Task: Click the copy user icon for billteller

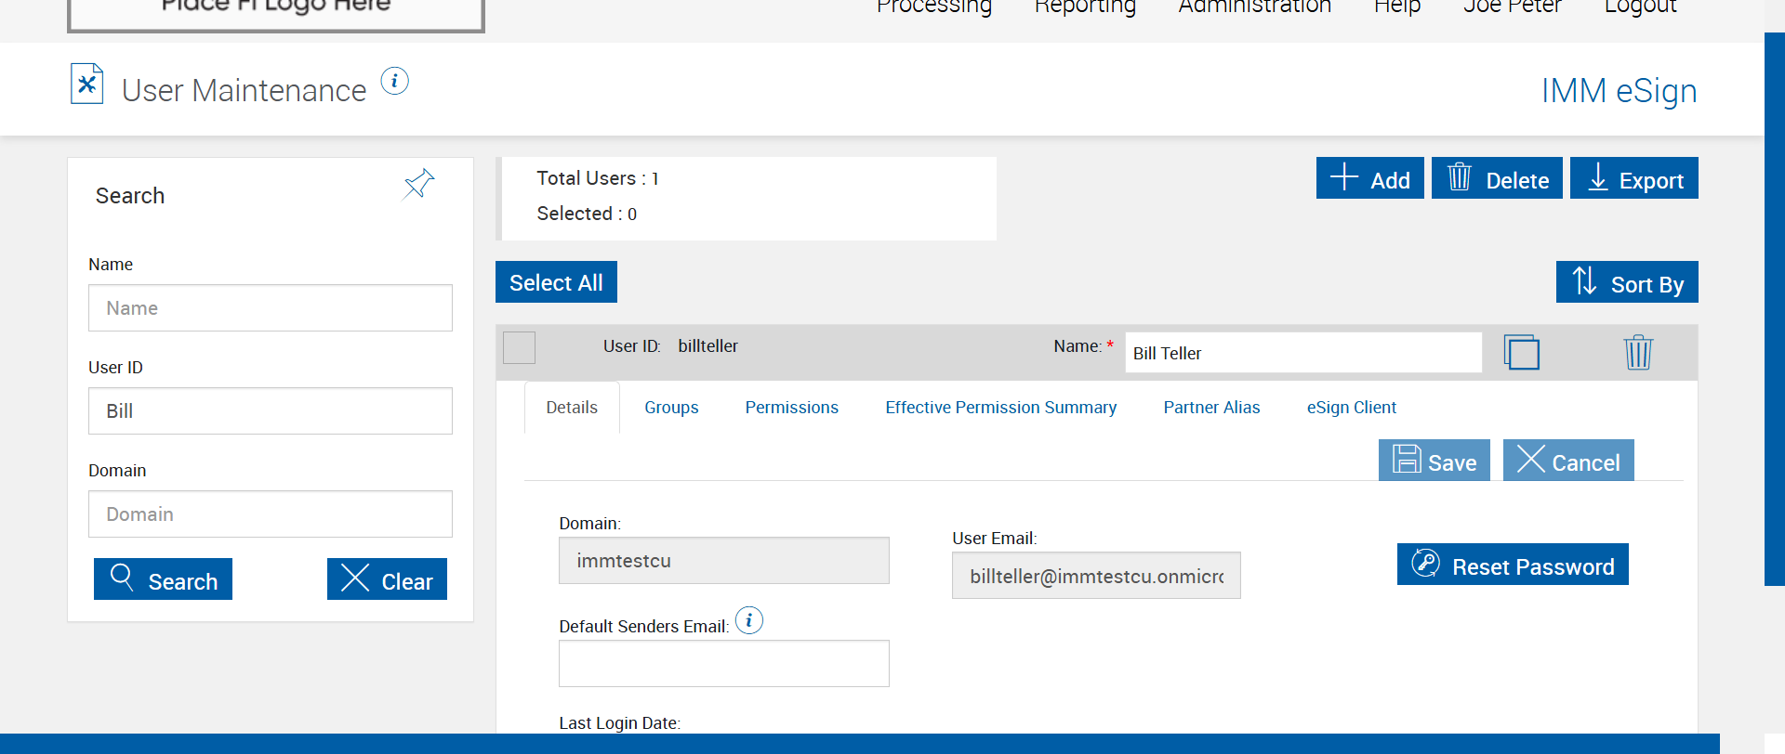Action: point(1521,353)
